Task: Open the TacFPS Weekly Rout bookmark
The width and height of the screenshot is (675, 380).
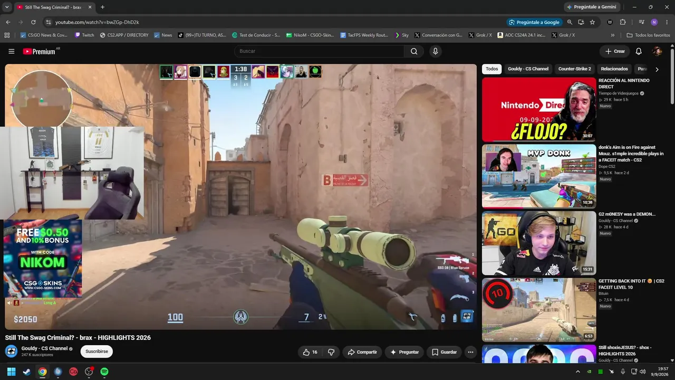Action: click(364, 35)
